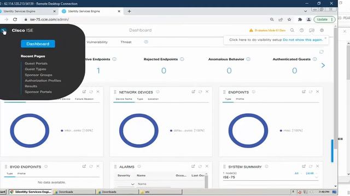This screenshot has height=196, width=350.
Task: Open the notifications icon in ISE header
Action: click(312, 30)
